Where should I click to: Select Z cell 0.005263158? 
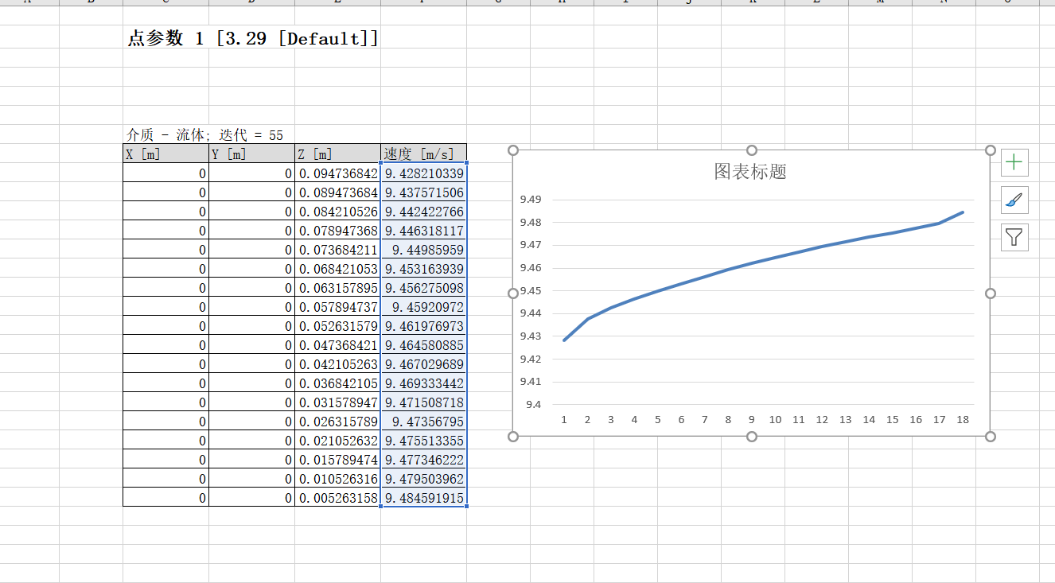coord(337,498)
